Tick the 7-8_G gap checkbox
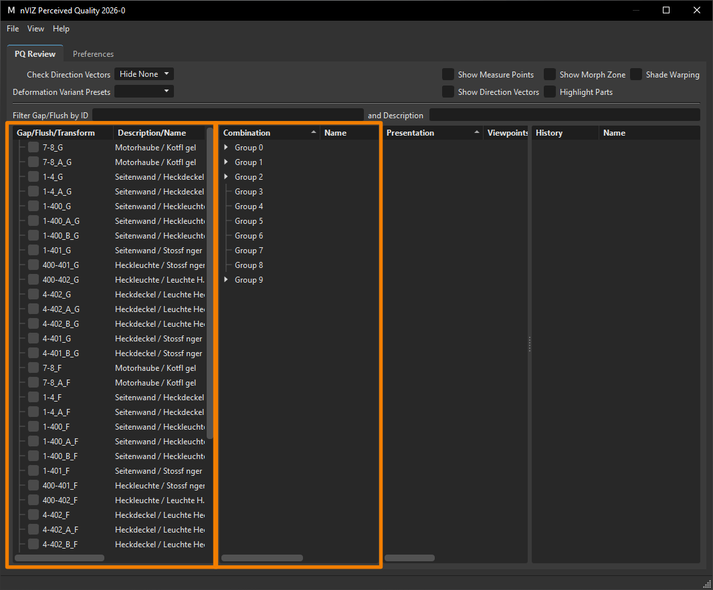 click(x=33, y=147)
